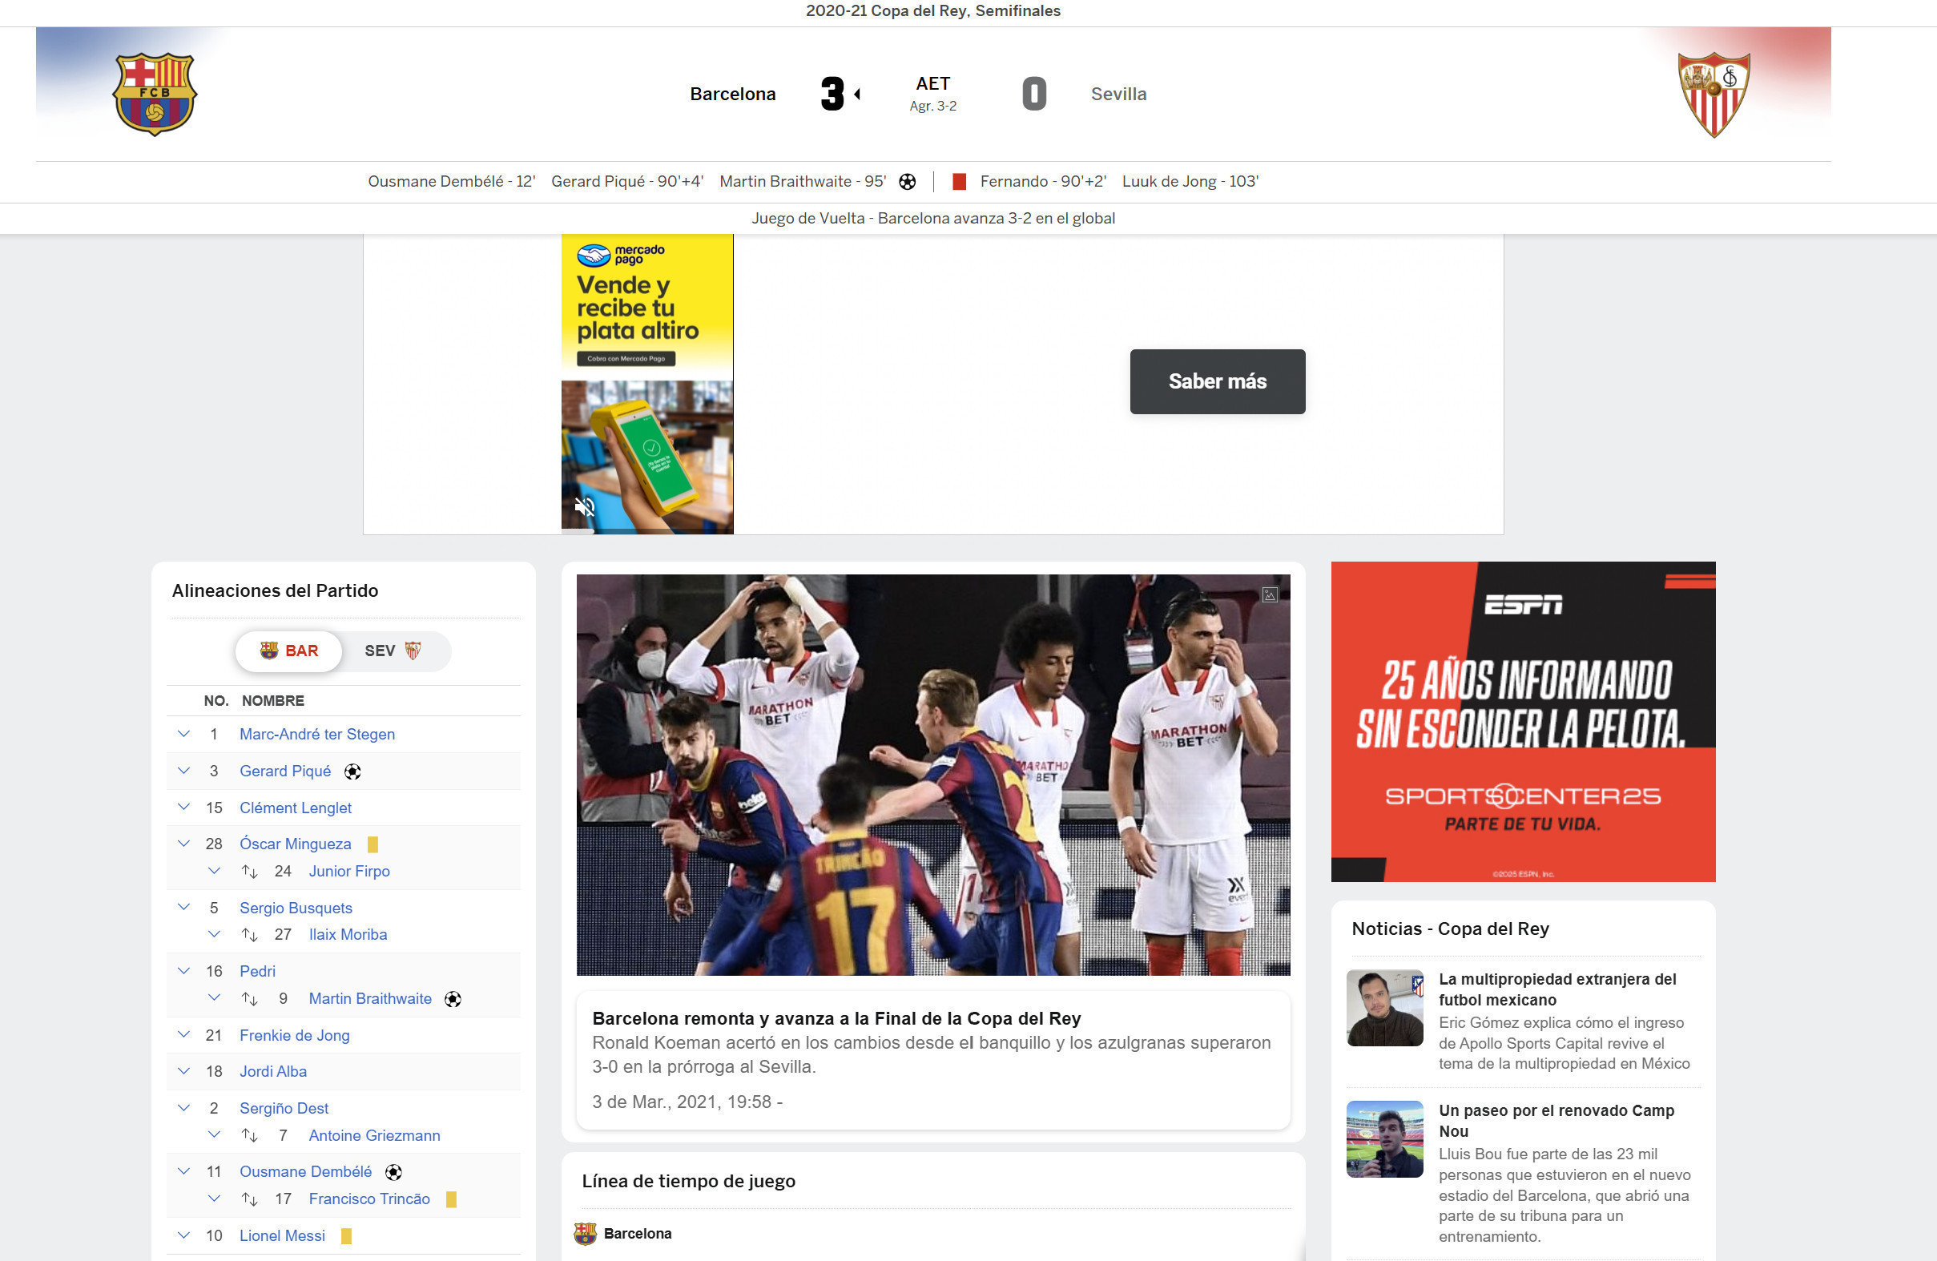Screen dimensions: 1937x1261
Task: Unmute the Mercado Pago ad video
Action: [x=584, y=507]
